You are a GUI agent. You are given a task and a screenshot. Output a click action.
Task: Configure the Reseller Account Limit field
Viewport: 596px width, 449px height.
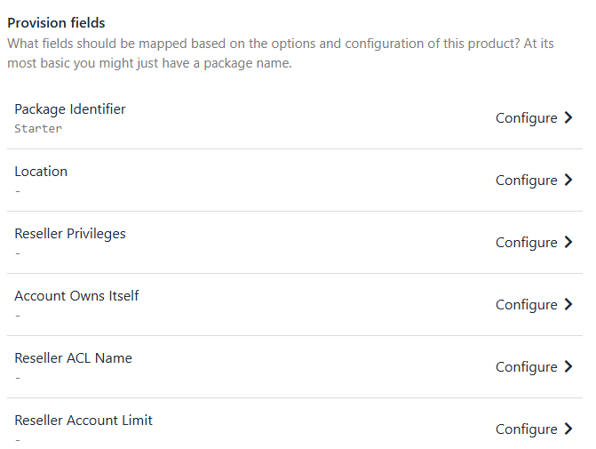pyautogui.click(x=526, y=429)
